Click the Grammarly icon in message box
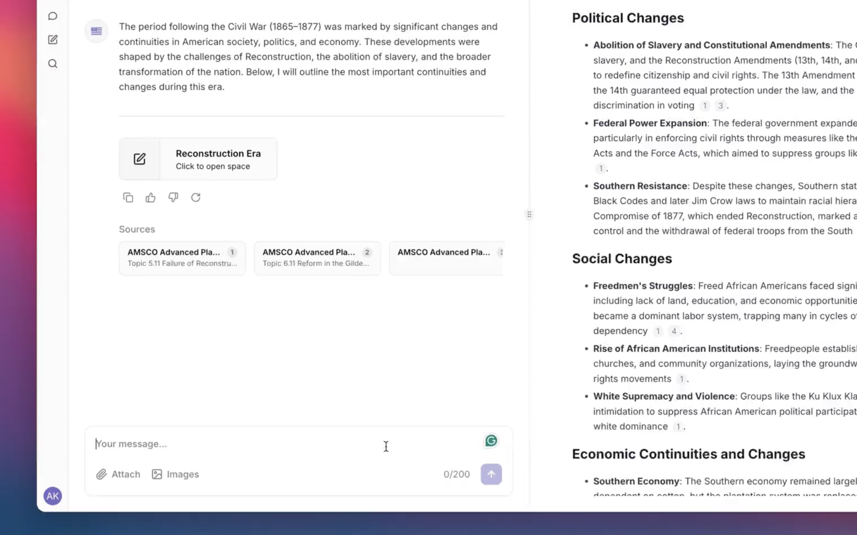857x535 pixels. pyautogui.click(x=491, y=441)
